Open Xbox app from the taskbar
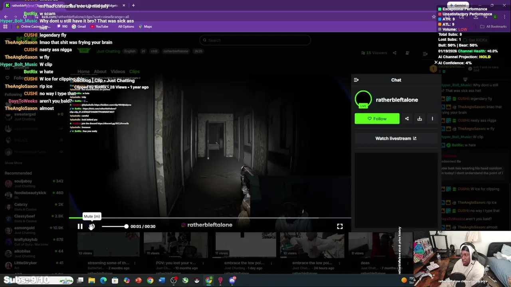Viewport: 511px width, 287px height. 185,281
